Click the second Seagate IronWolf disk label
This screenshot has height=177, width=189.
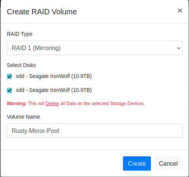(54, 90)
